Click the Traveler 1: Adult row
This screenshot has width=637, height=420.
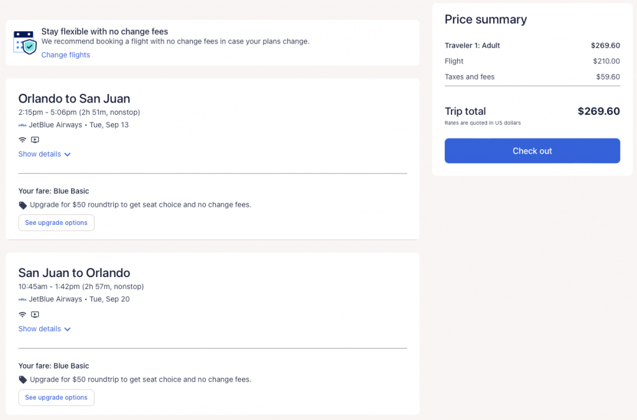tap(532, 45)
